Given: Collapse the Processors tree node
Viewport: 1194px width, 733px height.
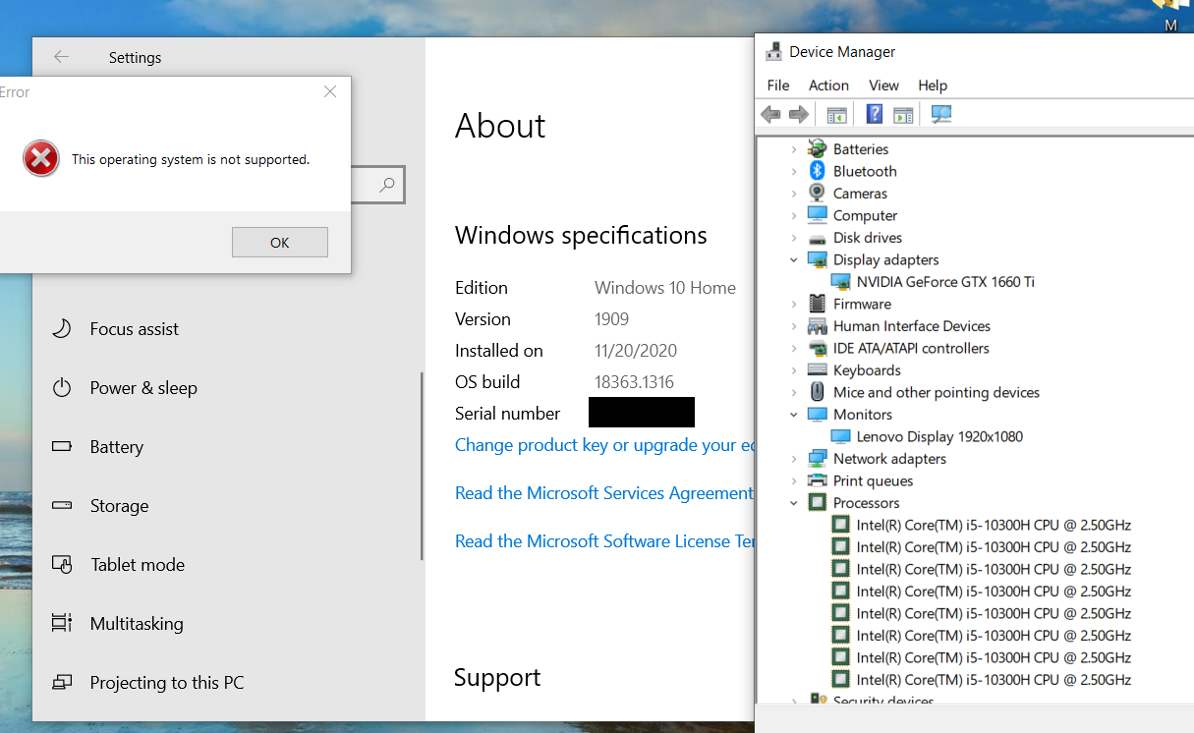Looking at the screenshot, I should pos(794,503).
